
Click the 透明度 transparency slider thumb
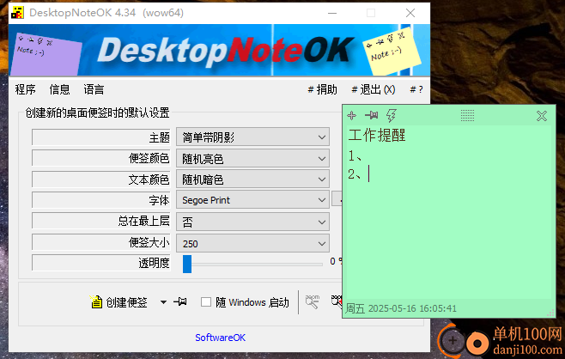[187, 264]
